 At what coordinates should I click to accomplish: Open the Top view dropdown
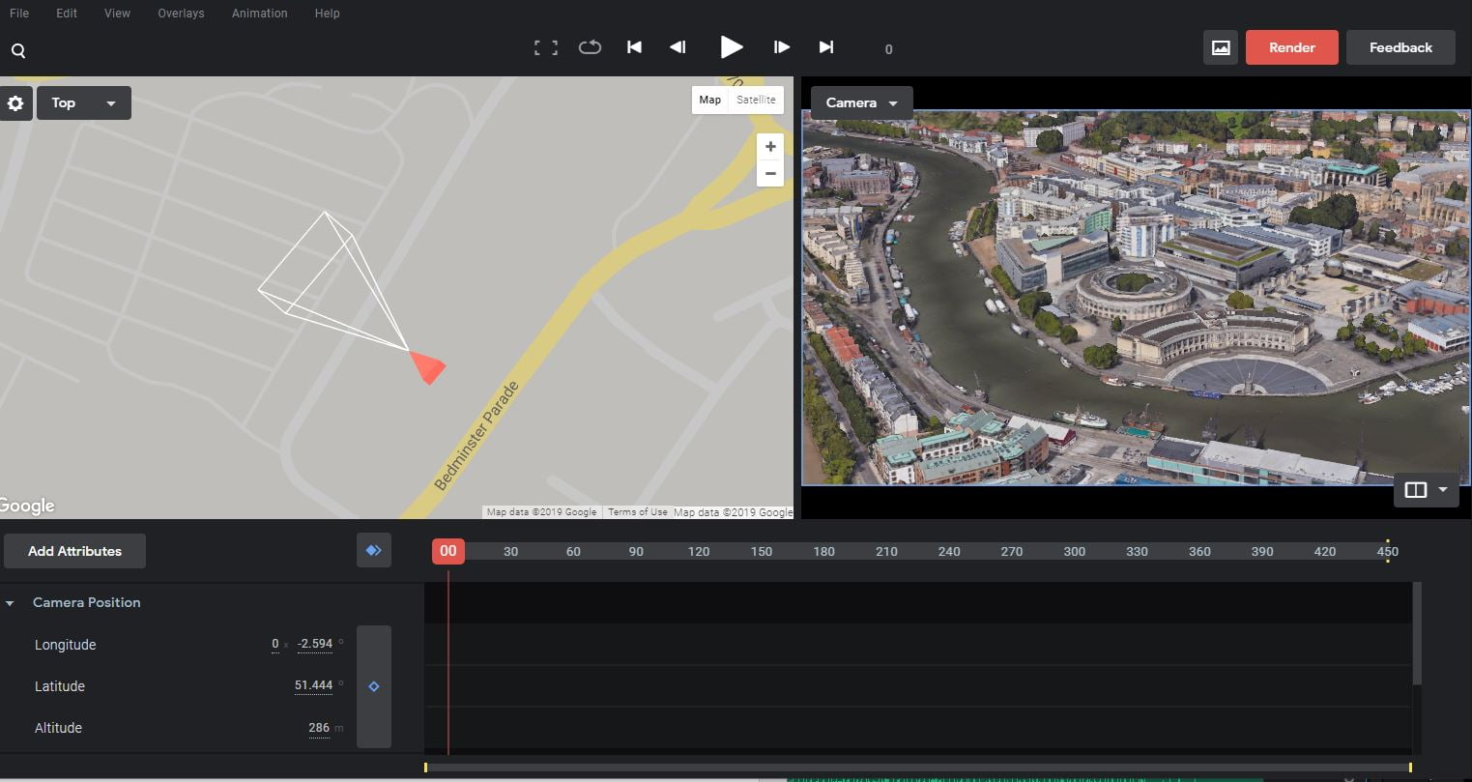click(84, 103)
